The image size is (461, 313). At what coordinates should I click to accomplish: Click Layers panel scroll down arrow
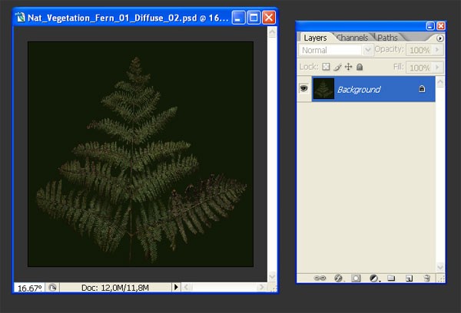[439, 267]
